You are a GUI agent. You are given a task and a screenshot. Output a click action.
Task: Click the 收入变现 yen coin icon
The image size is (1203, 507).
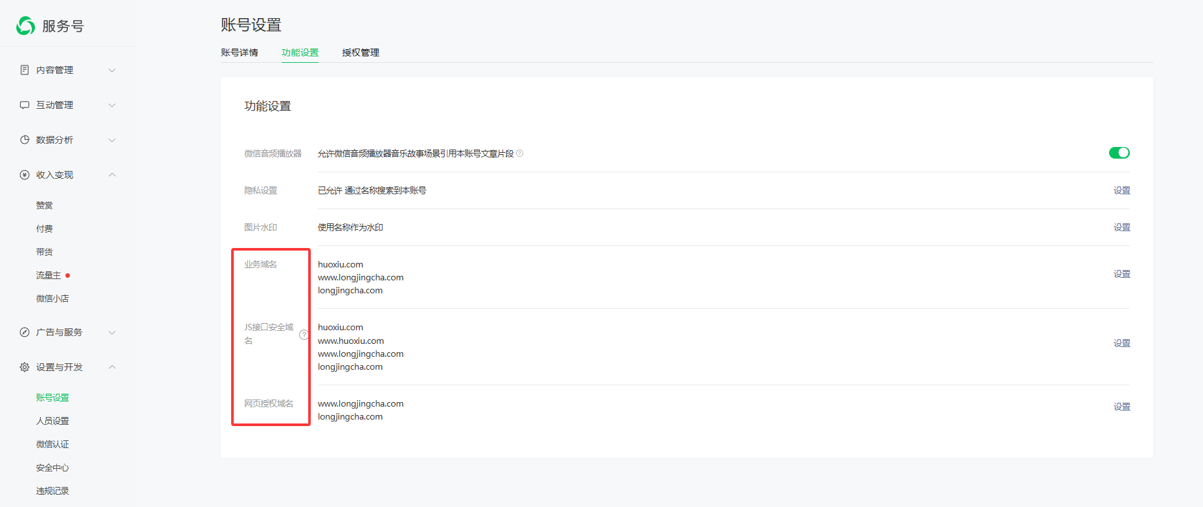tap(25, 175)
